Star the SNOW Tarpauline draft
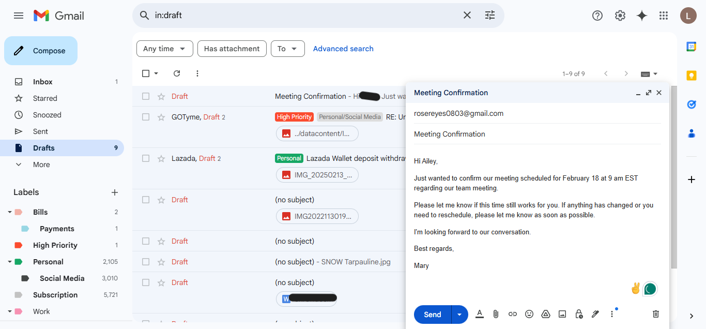706x329 pixels. coord(161,262)
